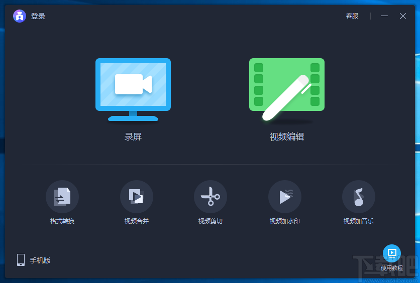Open 客服 customer service

[352, 16]
